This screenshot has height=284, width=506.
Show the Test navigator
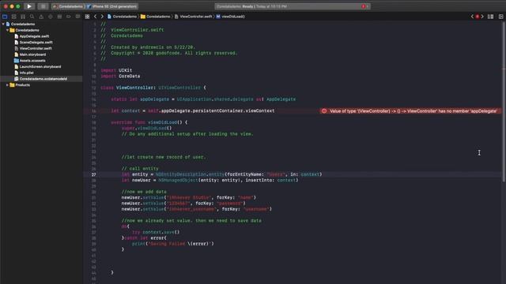click(51, 17)
